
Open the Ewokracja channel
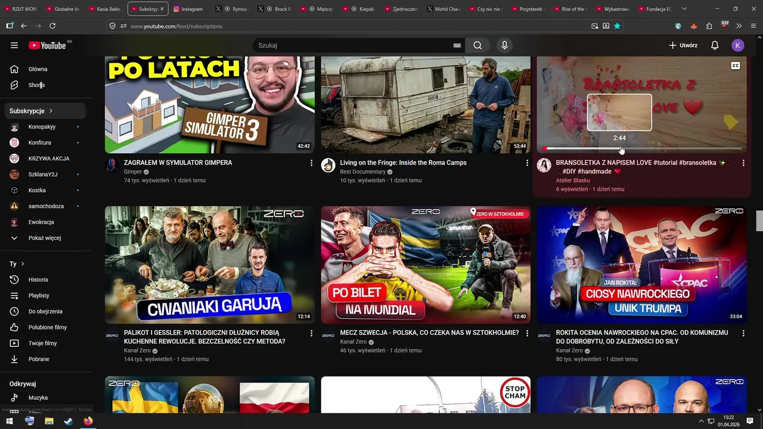[x=46, y=222]
